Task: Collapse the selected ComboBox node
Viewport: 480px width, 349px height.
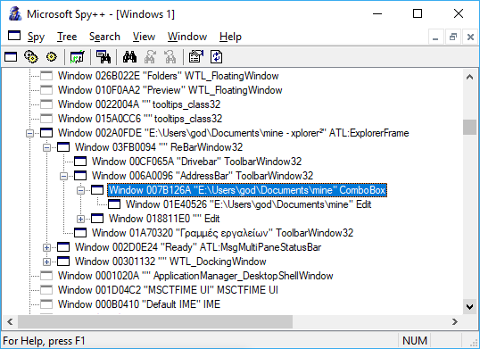Action: tap(80, 190)
